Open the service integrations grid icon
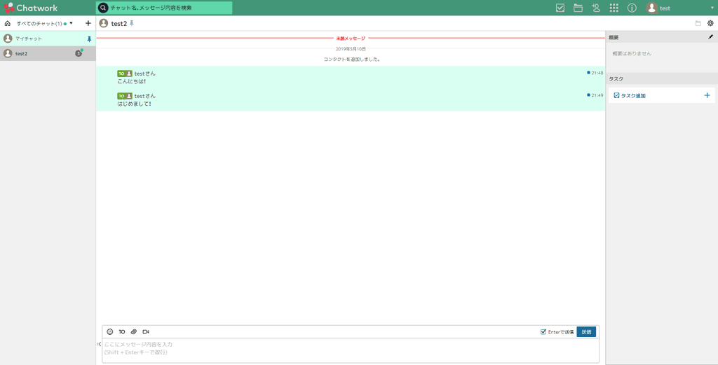 [x=614, y=8]
